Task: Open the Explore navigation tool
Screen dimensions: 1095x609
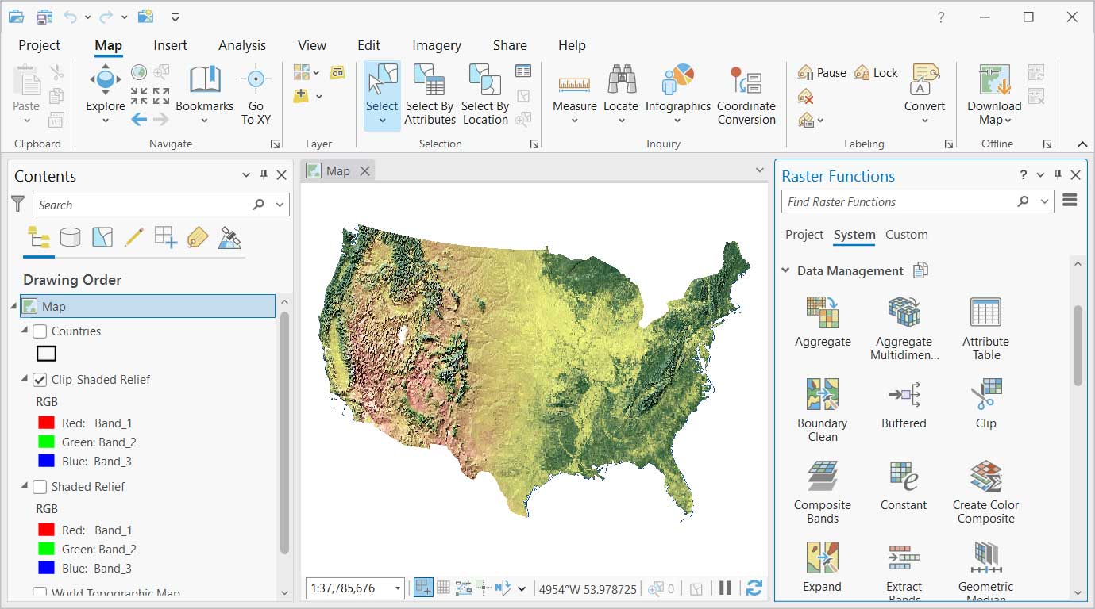Action: click(x=105, y=95)
